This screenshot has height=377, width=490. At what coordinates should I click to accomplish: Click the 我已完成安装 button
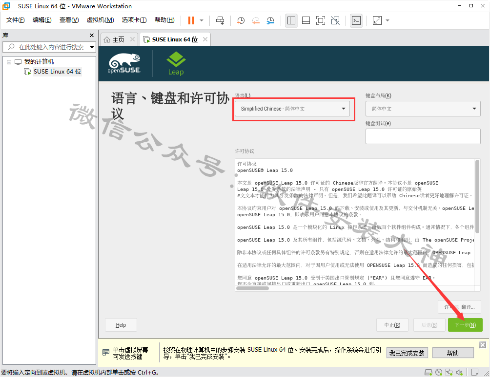click(x=407, y=353)
